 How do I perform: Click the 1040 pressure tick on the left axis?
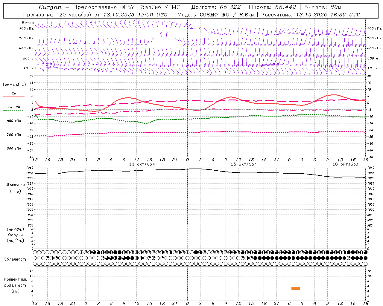[30, 168]
